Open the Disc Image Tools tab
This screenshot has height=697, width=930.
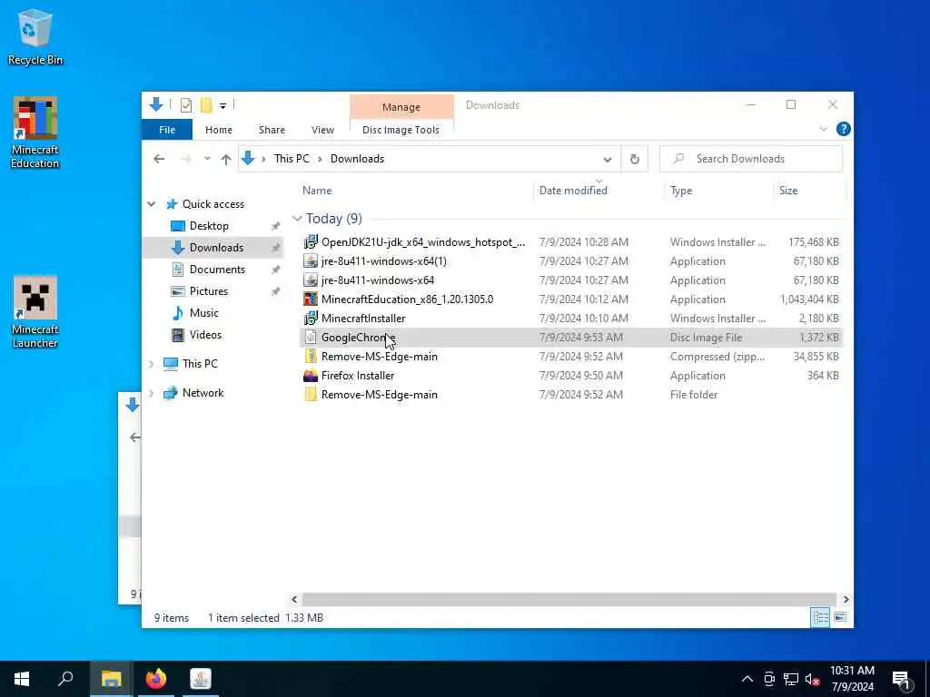tap(401, 130)
